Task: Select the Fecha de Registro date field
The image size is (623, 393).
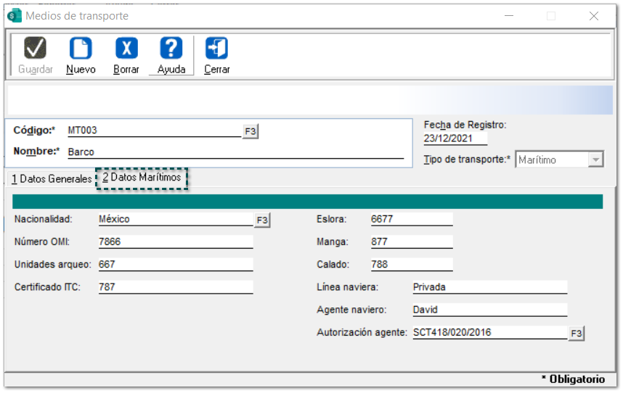Action: (455, 138)
